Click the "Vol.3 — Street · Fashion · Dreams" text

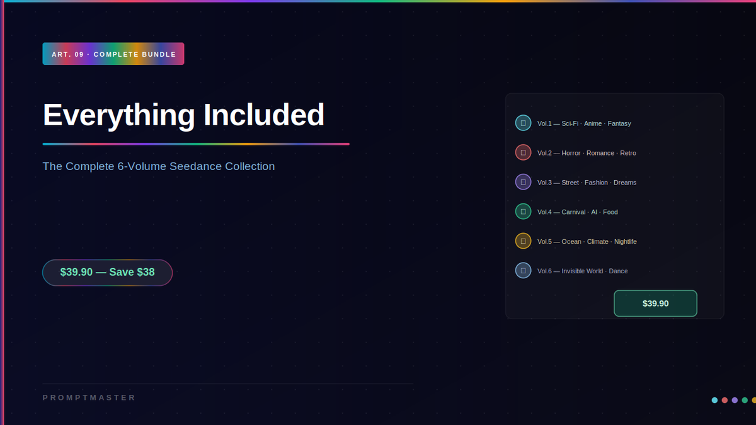pyautogui.click(x=587, y=183)
